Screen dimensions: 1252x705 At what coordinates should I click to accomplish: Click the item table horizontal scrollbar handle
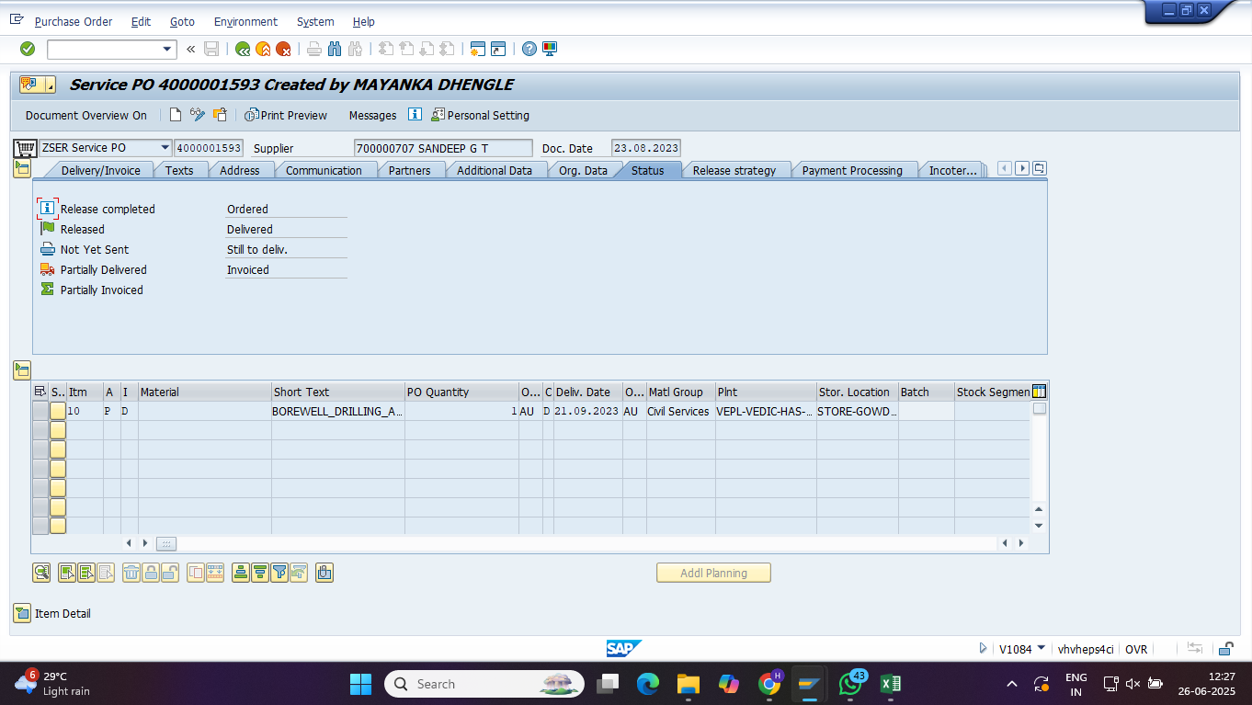(x=165, y=543)
